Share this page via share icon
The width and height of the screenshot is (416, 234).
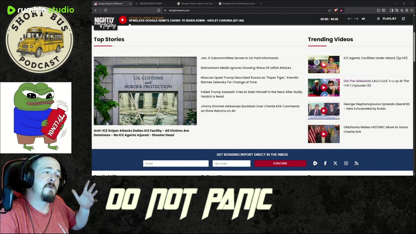(330, 10)
